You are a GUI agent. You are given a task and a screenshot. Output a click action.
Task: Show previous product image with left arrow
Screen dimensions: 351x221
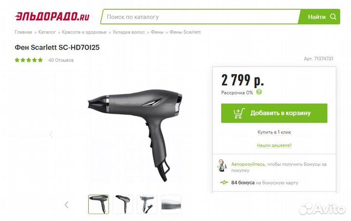[x=51, y=134]
